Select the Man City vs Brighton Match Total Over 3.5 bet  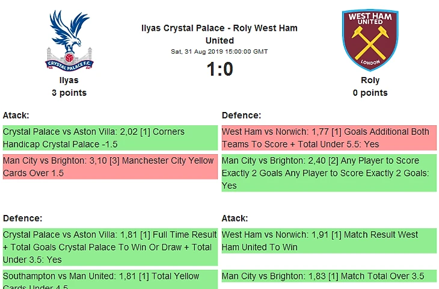(x=328, y=276)
